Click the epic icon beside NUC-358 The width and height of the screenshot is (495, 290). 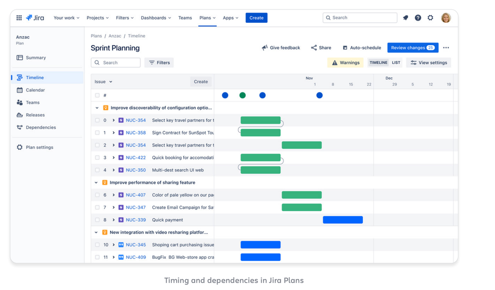[x=121, y=133]
